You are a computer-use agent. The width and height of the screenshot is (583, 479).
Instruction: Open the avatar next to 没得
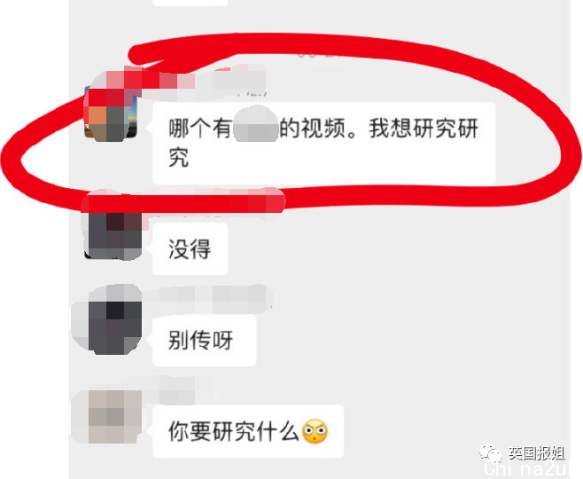pyautogui.click(x=113, y=232)
